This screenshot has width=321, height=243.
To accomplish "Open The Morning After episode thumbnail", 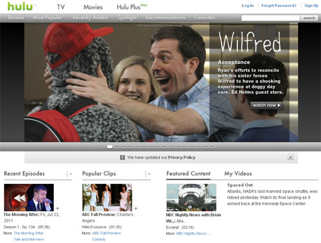I will coord(29,197).
